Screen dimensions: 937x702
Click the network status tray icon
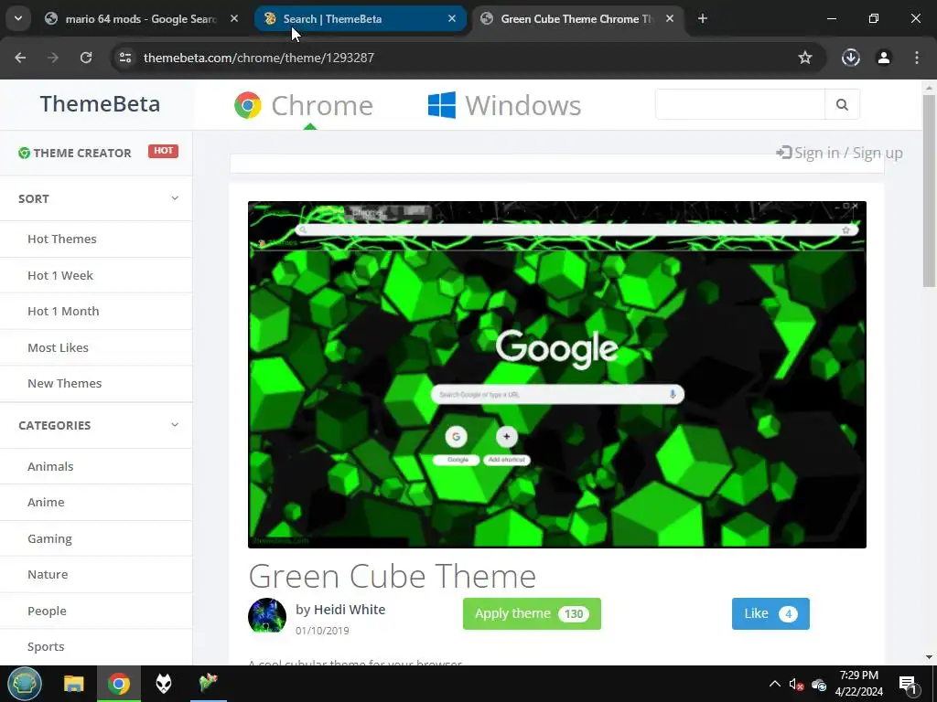point(819,684)
